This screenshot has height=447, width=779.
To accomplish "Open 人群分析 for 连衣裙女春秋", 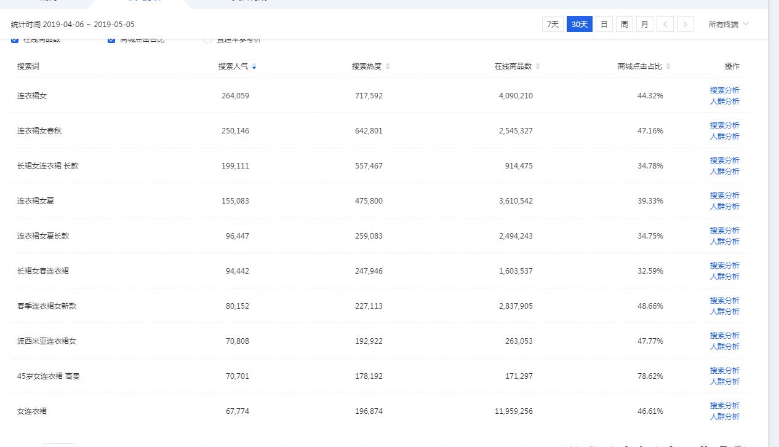I will tap(724, 136).
